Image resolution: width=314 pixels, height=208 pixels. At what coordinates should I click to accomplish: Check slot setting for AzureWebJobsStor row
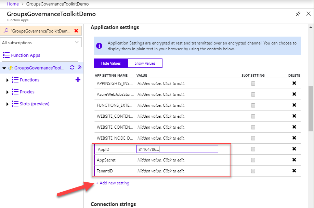pos(253,94)
